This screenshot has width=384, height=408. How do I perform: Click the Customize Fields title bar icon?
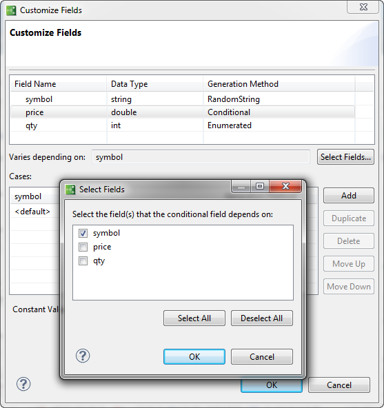(11, 10)
